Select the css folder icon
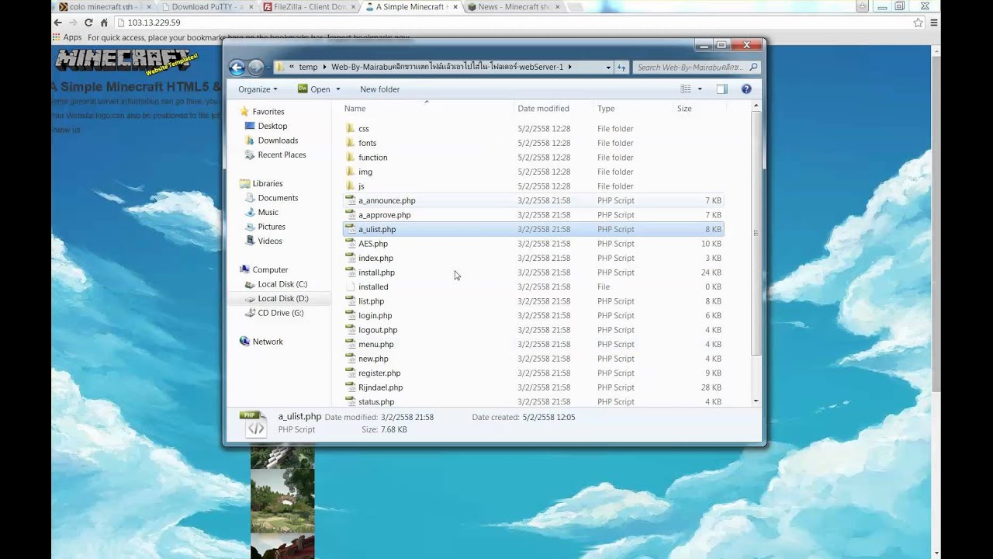 click(350, 128)
